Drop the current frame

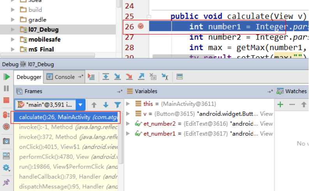pyautogui.click(x=153, y=77)
